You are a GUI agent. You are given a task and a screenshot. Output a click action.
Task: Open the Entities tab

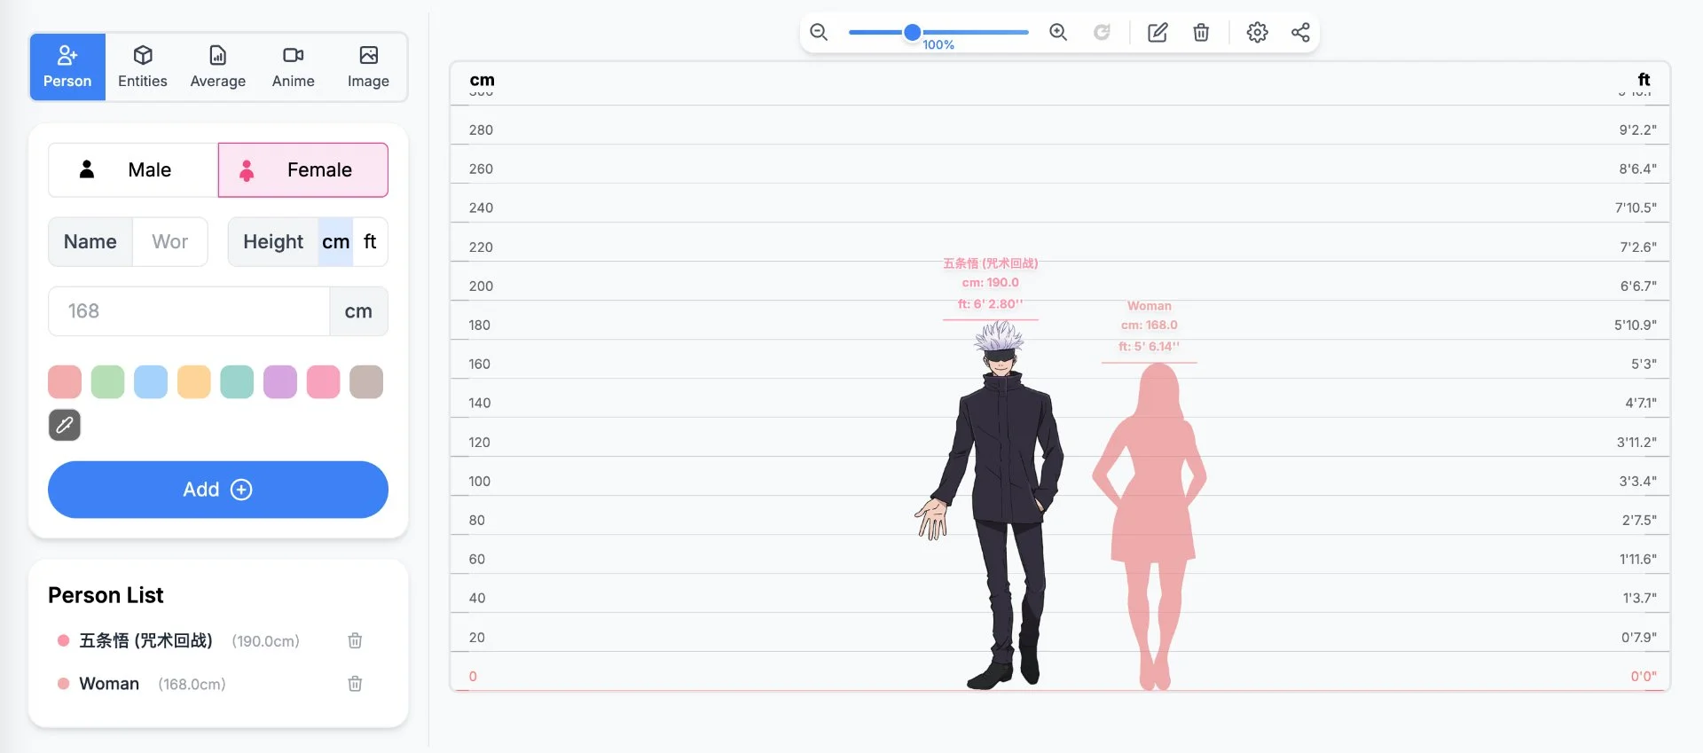point(143,67)
